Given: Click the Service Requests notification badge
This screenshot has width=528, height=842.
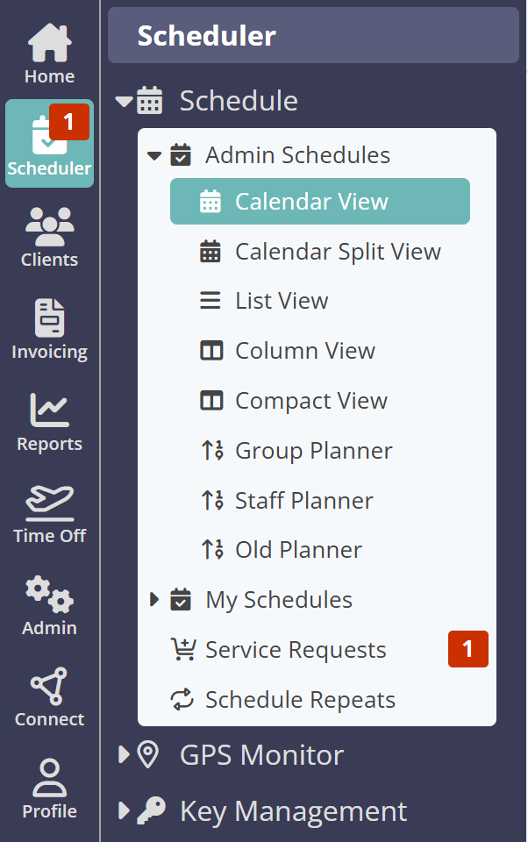Looking at the screenshot, I should click(x=467, y=649).
